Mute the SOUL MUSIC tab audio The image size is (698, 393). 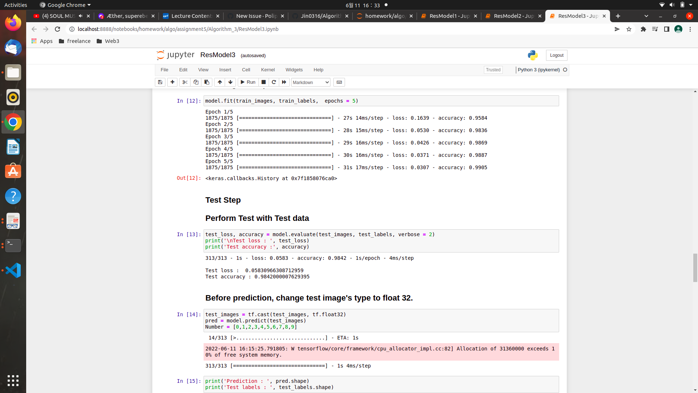[81, 16]
